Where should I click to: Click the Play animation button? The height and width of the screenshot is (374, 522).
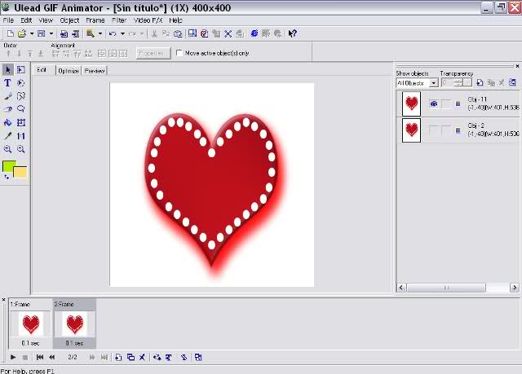[x=13, y=358]
